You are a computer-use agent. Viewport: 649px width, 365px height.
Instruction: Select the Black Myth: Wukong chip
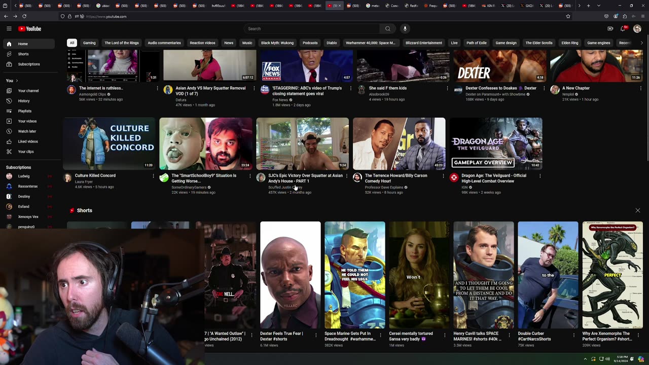coord(277,43)
